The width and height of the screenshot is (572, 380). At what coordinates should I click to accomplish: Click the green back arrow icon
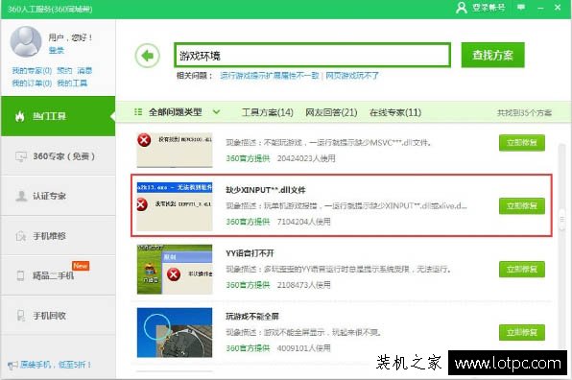[x=148, y=56]
